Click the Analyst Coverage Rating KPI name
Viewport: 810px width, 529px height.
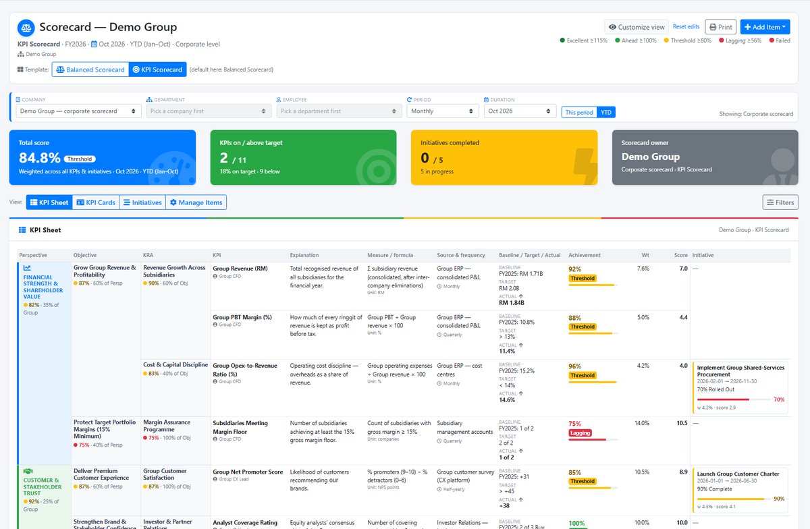[x=245, y=522]
